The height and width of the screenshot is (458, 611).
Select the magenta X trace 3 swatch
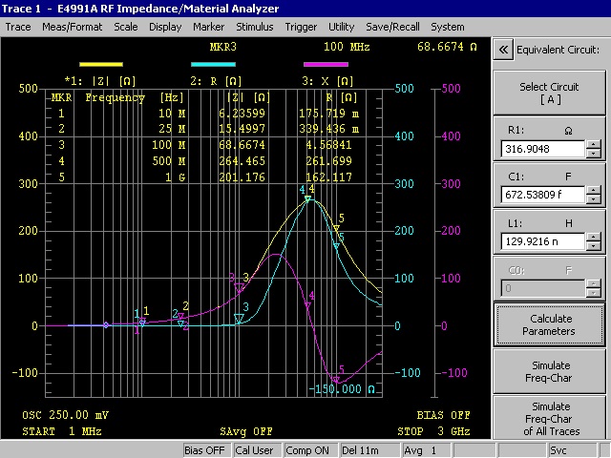[327, 64]
